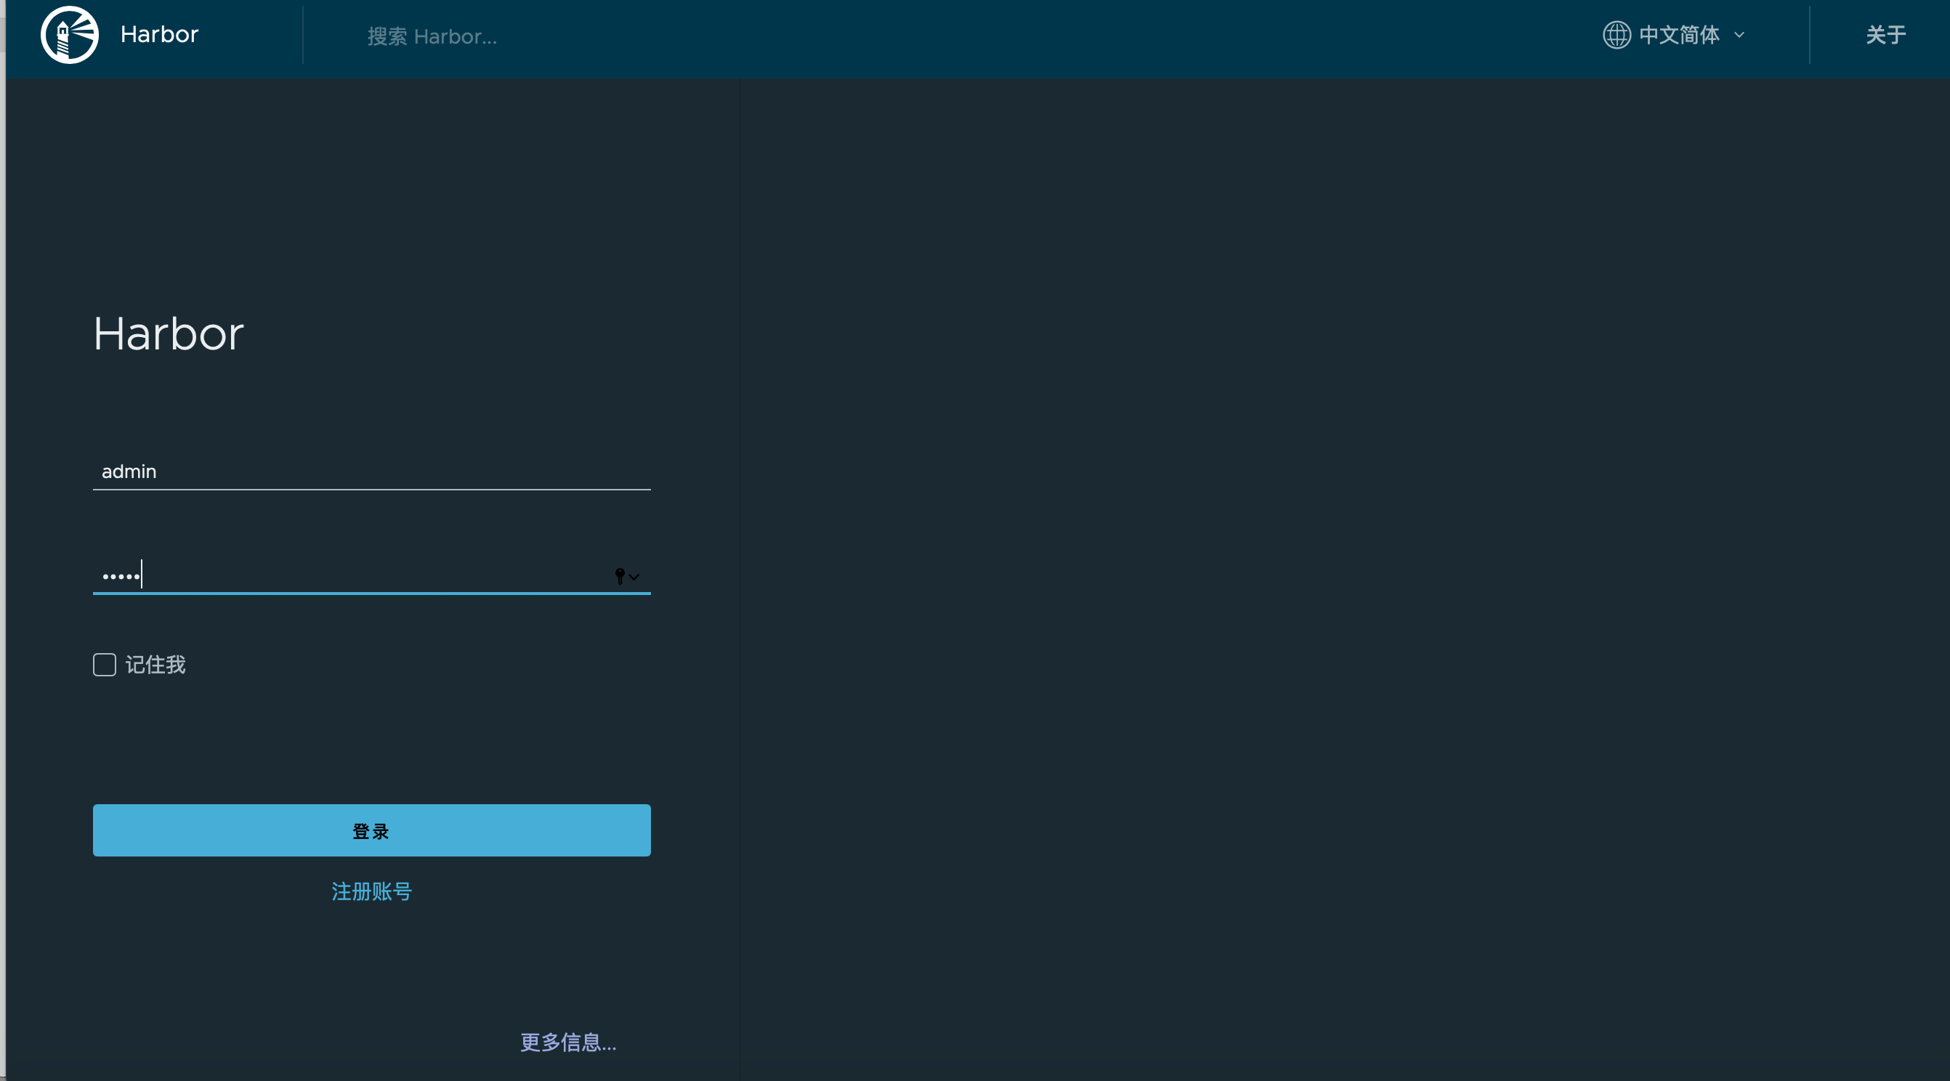Enable the 记住我 checkbox
The height and width of the screenshot is (1081, 1950).
click(x=105, y=665)
